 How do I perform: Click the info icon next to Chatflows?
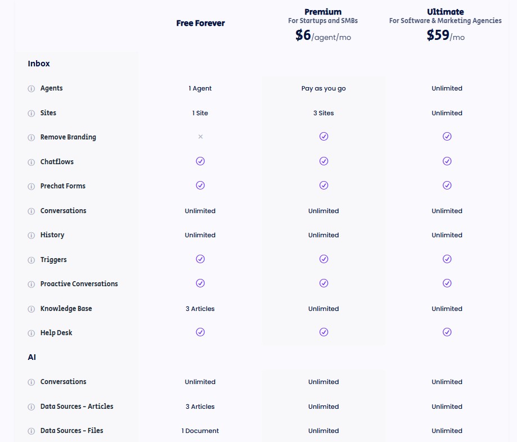point(32,163)
